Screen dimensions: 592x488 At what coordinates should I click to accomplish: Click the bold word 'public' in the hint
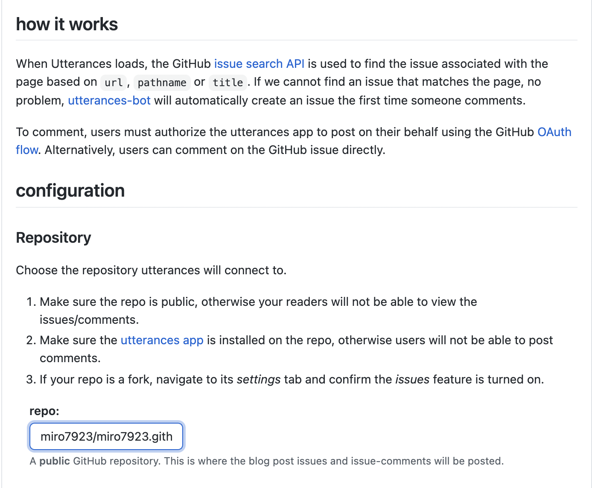tap(55, 461)
